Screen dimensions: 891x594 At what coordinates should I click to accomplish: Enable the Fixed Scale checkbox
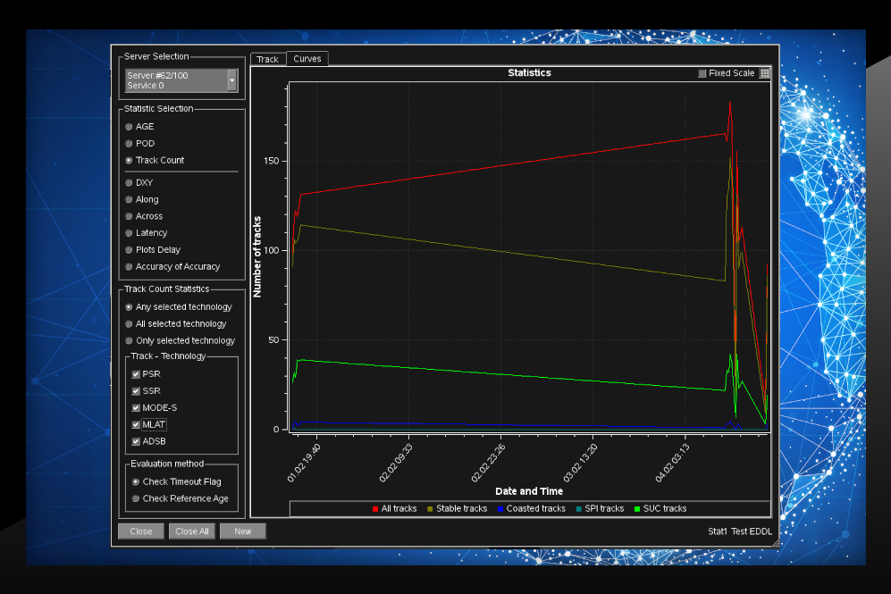click(x=702, y=73)
